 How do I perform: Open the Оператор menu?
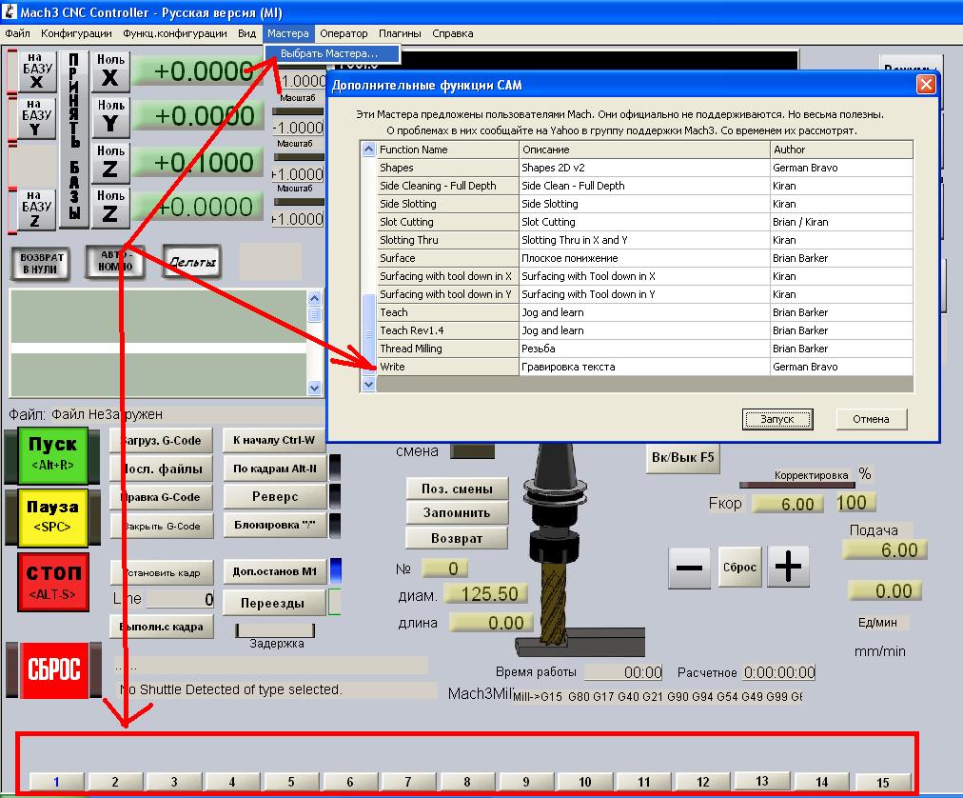coord(344,33)
